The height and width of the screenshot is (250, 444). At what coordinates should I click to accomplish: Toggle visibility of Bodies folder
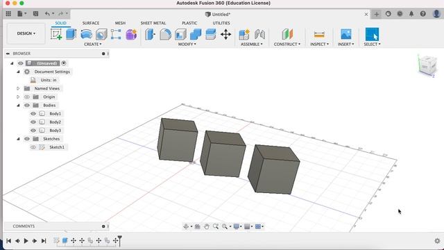click(x=27, y=105)
